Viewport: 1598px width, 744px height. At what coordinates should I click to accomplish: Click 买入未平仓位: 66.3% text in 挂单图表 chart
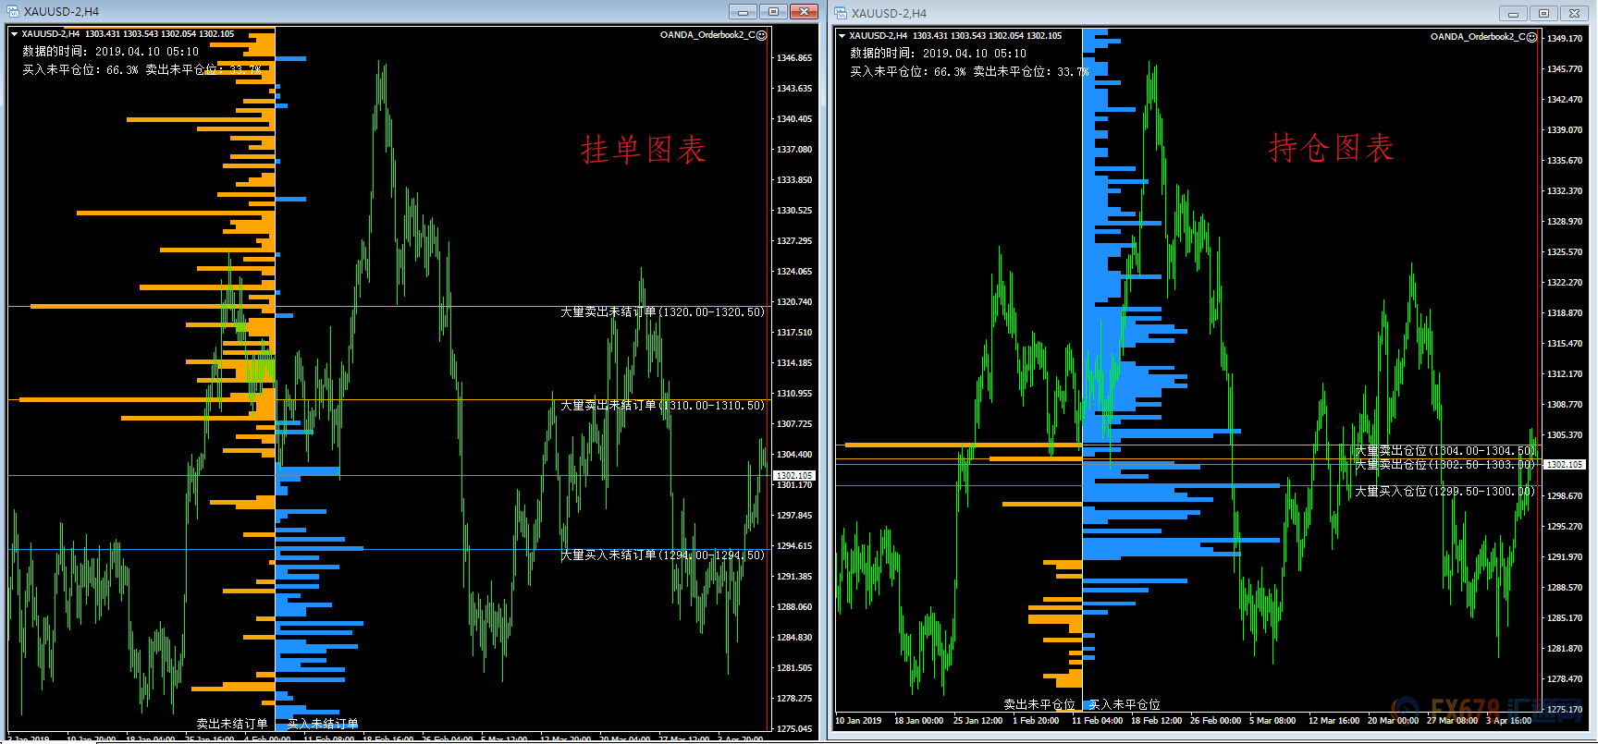(x=80, y=69)
